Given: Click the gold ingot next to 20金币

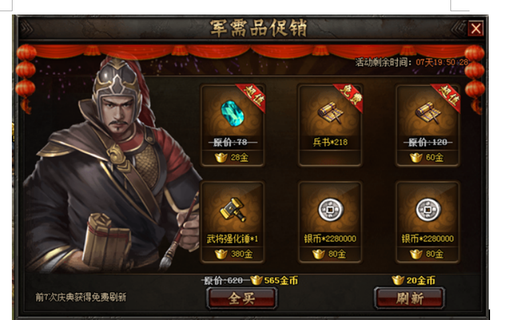Looking at the screenshot, I should click(x=398, y=280).
